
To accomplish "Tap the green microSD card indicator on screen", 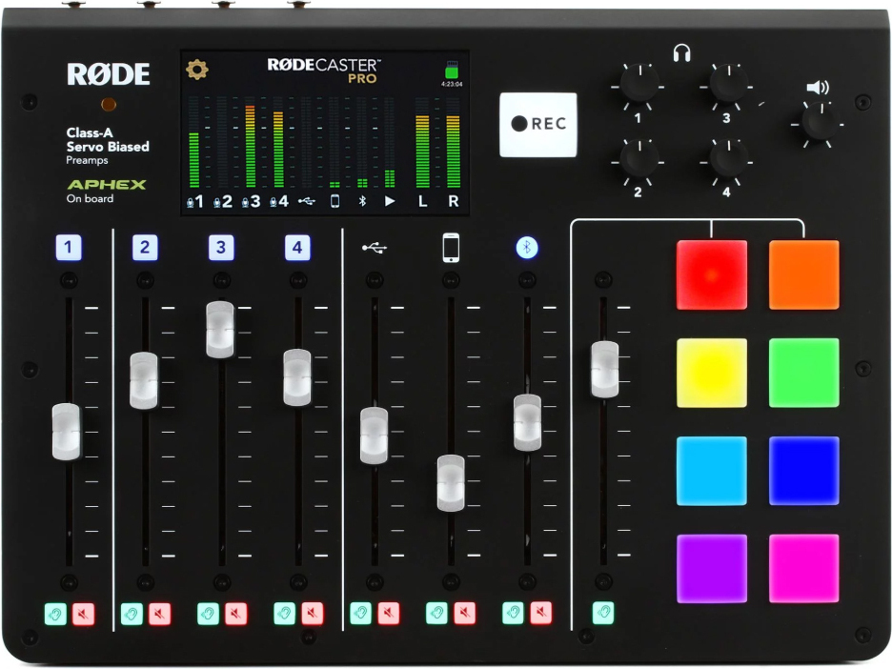I will 453,69.
